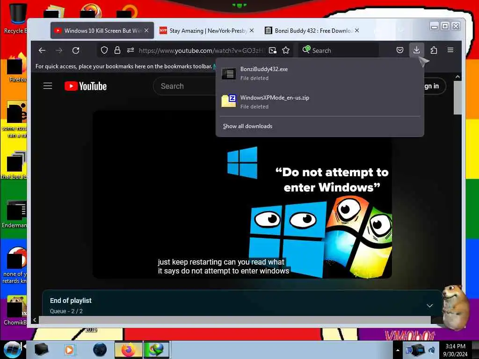Click the globe download manager taskbar icon
479x359 pixels.
pyautogui.click(x=156, y=350)
